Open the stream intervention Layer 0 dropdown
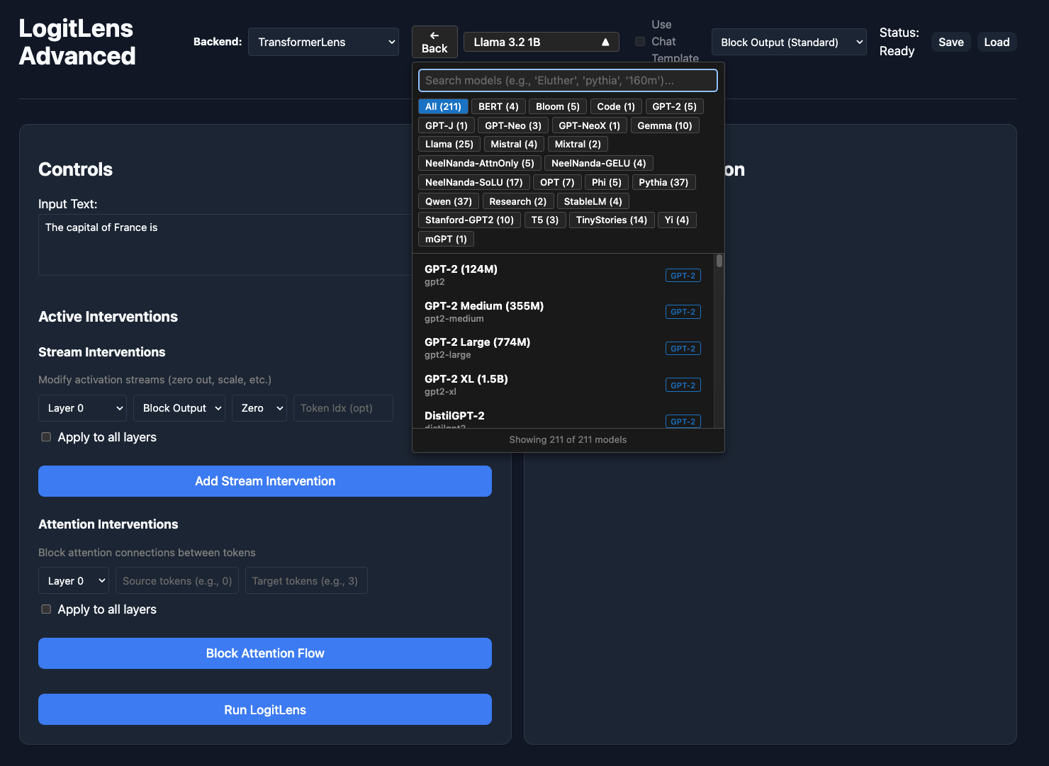Image resolution: width=1049 pixels, height=766 pixels. 82,408
